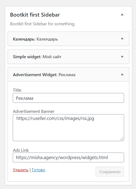Expand the Календарь widget arrow

[x=122, y=39]
